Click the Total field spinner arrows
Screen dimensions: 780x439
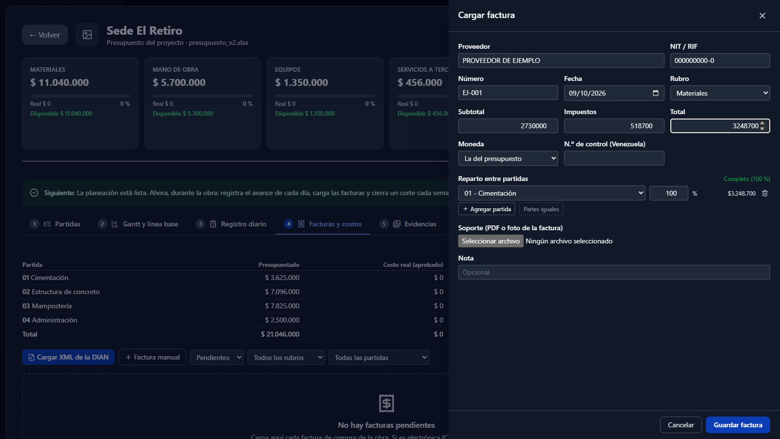coord(762,126)
